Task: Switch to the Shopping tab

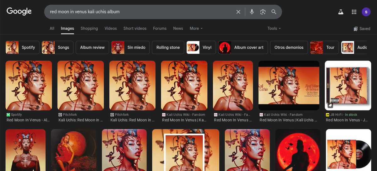Action: click(x=89, y=28)
